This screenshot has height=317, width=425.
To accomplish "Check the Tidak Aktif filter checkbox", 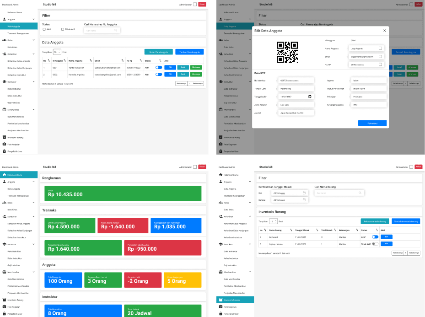I will tap(63, 30).
